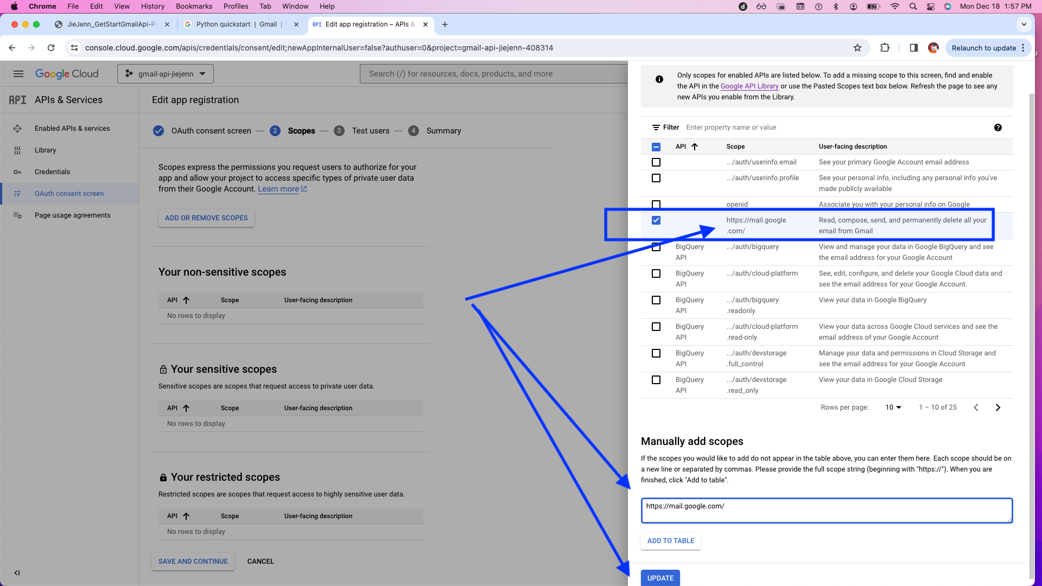Click the Credentials key icon
This screenshot has height=586, width=1042.
[17, 172]
